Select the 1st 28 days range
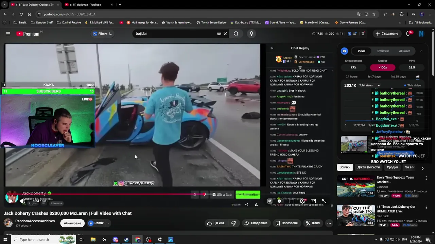Viewport: 435px width, 244px height. [x=398, y=77]
